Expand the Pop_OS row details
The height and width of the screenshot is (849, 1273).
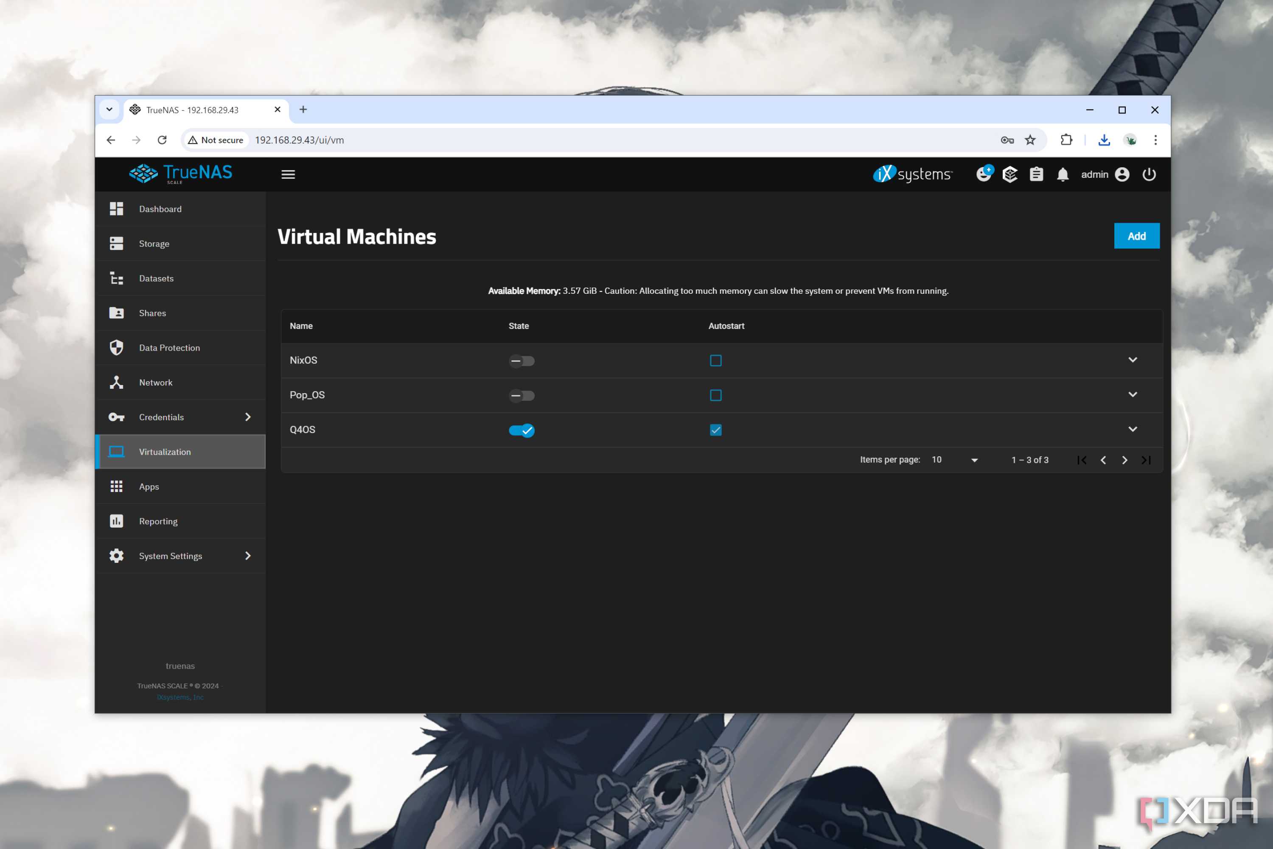pyautogui.click(x=1132, y=395)
